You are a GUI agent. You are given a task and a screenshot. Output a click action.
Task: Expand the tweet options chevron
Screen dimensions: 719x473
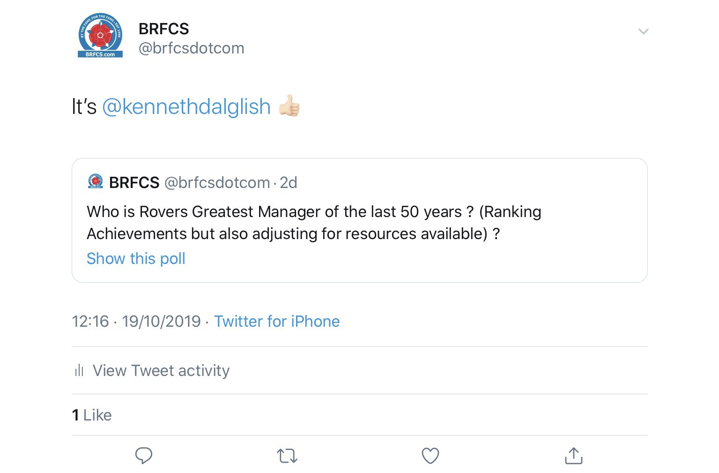(643, 31)
